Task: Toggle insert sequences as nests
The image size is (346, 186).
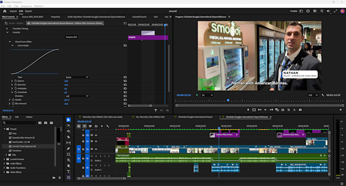Action: point(79,126)
